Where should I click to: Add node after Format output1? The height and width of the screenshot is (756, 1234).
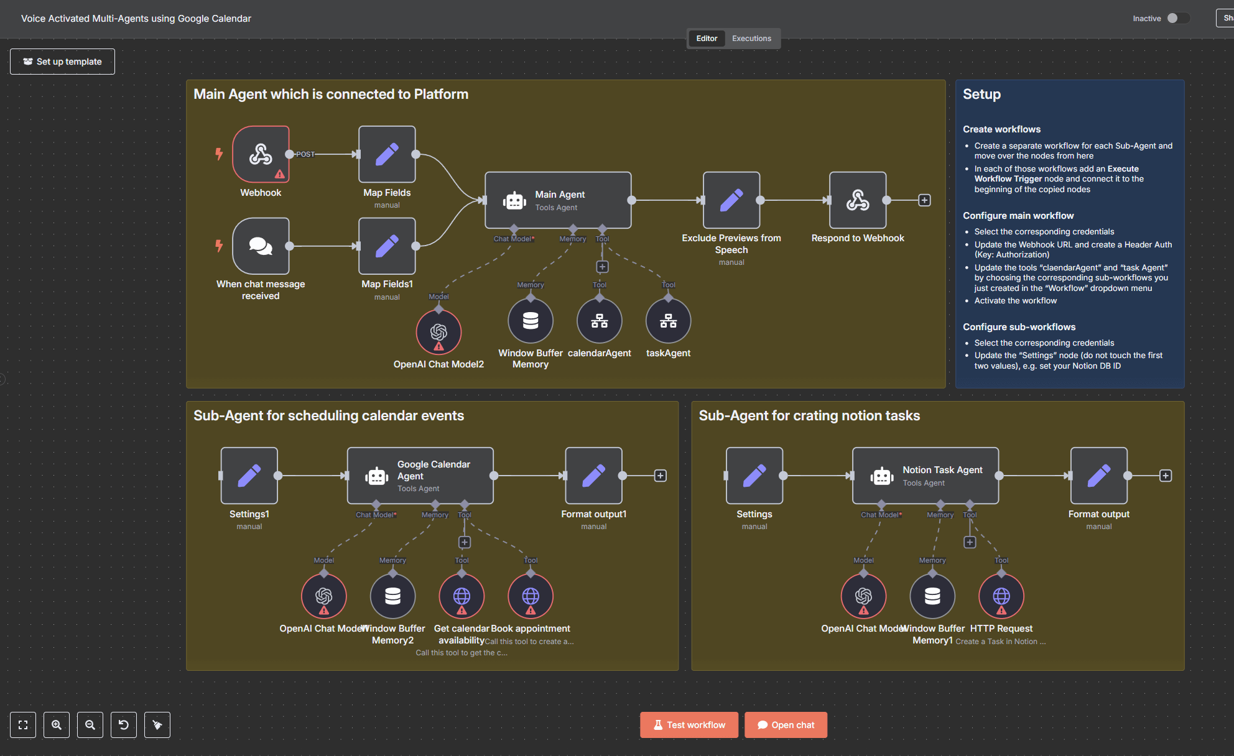click(x=661, y=476)
